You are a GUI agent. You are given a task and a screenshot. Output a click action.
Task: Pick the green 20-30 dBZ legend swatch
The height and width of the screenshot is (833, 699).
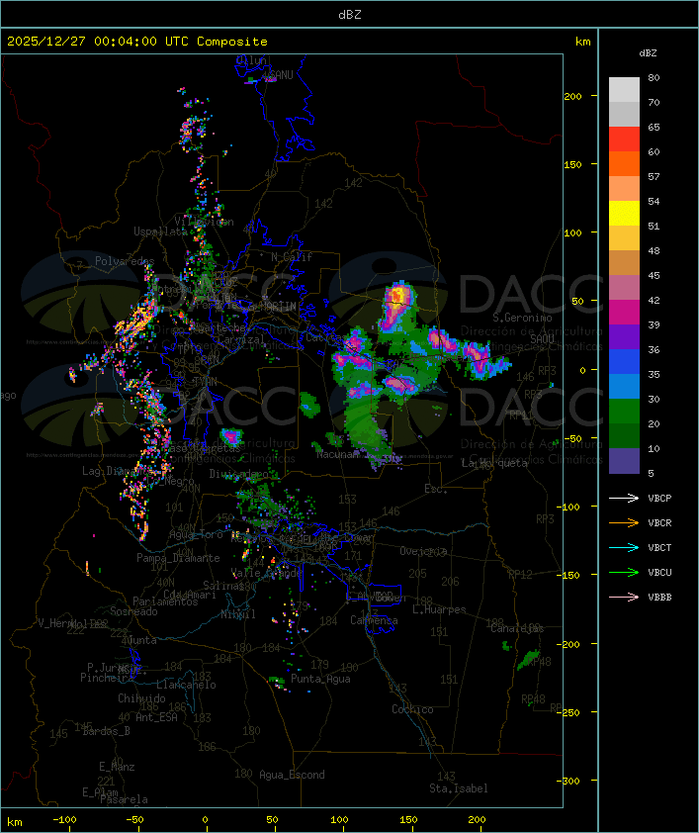point(624,412)
